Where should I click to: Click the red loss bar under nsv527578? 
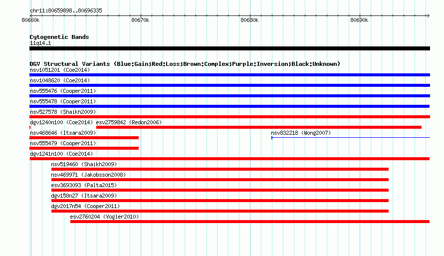pos(229,117)
